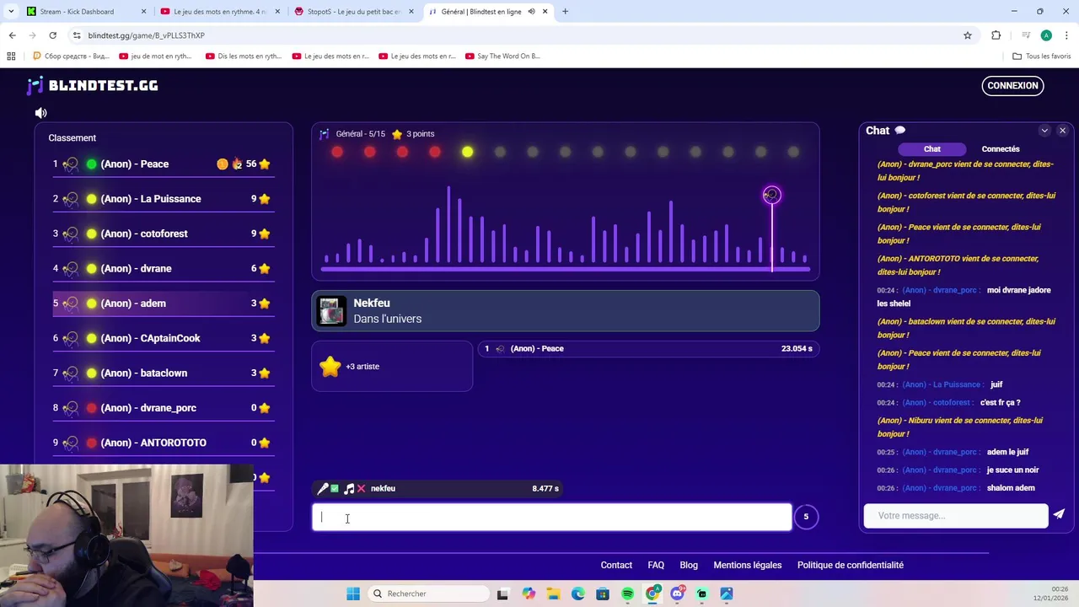The image size is (1079, 607).
Task: Click the title guess music note icon
Action: pyautogui.click(x=348, y=489)
